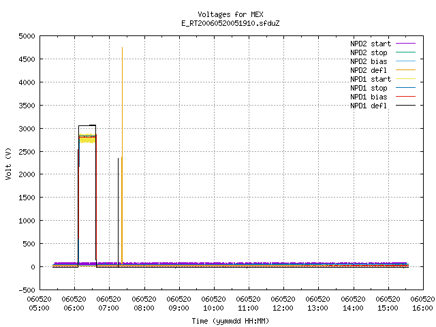The image size is (436, 327).
Task: Click the yellow NPD1 start legend line
Action: pyautogui.click(x=405, y=79)
